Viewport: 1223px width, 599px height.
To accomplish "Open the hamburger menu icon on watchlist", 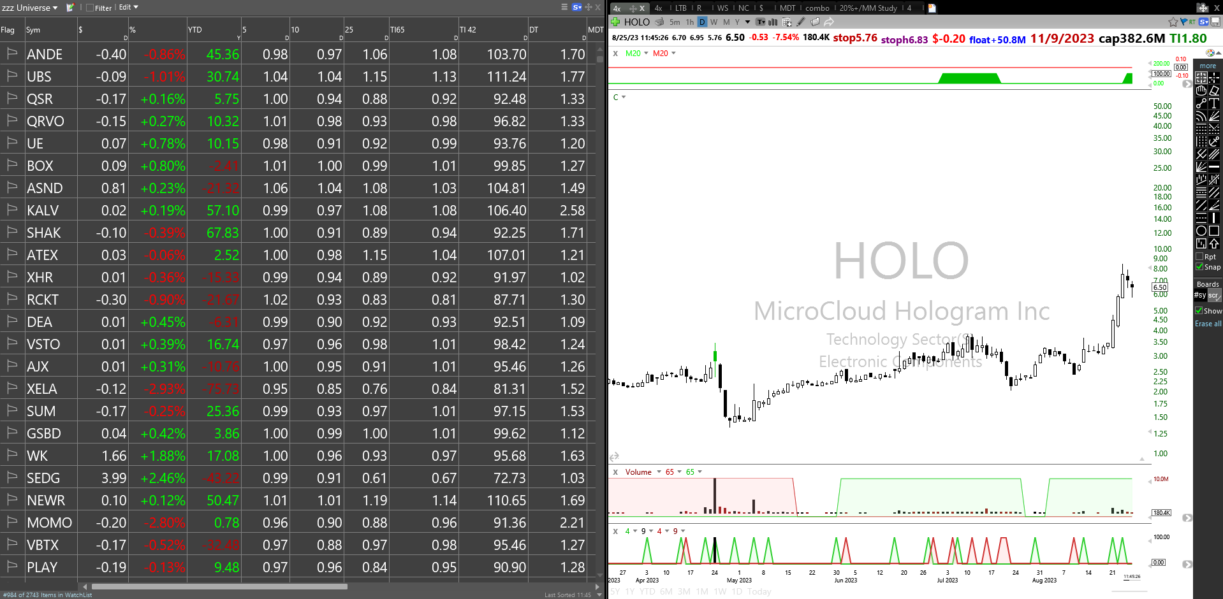I will click(564, 7).
